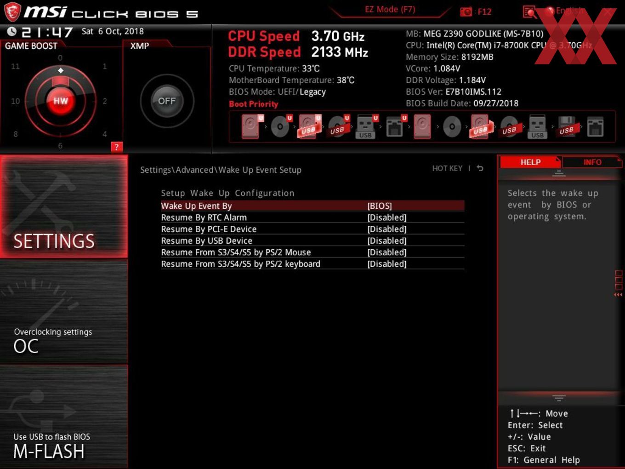Screen dimensions: 625x469
Task: Select Wake Up Event By row label
Action: (x=196, y=206)
